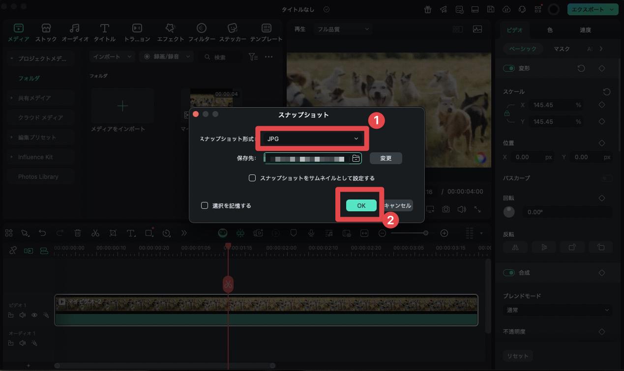This screenshot has width=624, height=371.
Task: Switch to the 速度 tab in properties
Action: [x=585, y=30]
